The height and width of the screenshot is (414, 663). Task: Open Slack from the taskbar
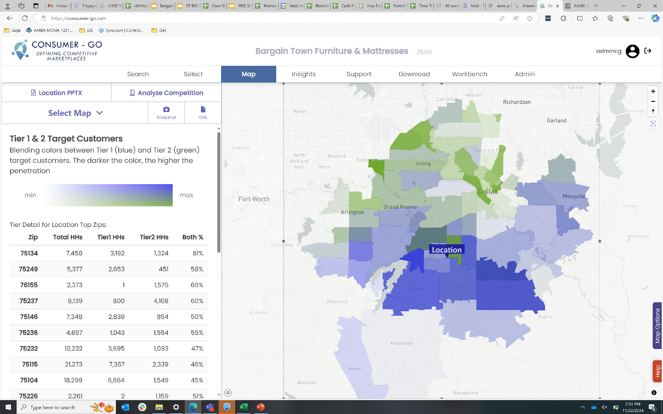click(x=142, y=407)
